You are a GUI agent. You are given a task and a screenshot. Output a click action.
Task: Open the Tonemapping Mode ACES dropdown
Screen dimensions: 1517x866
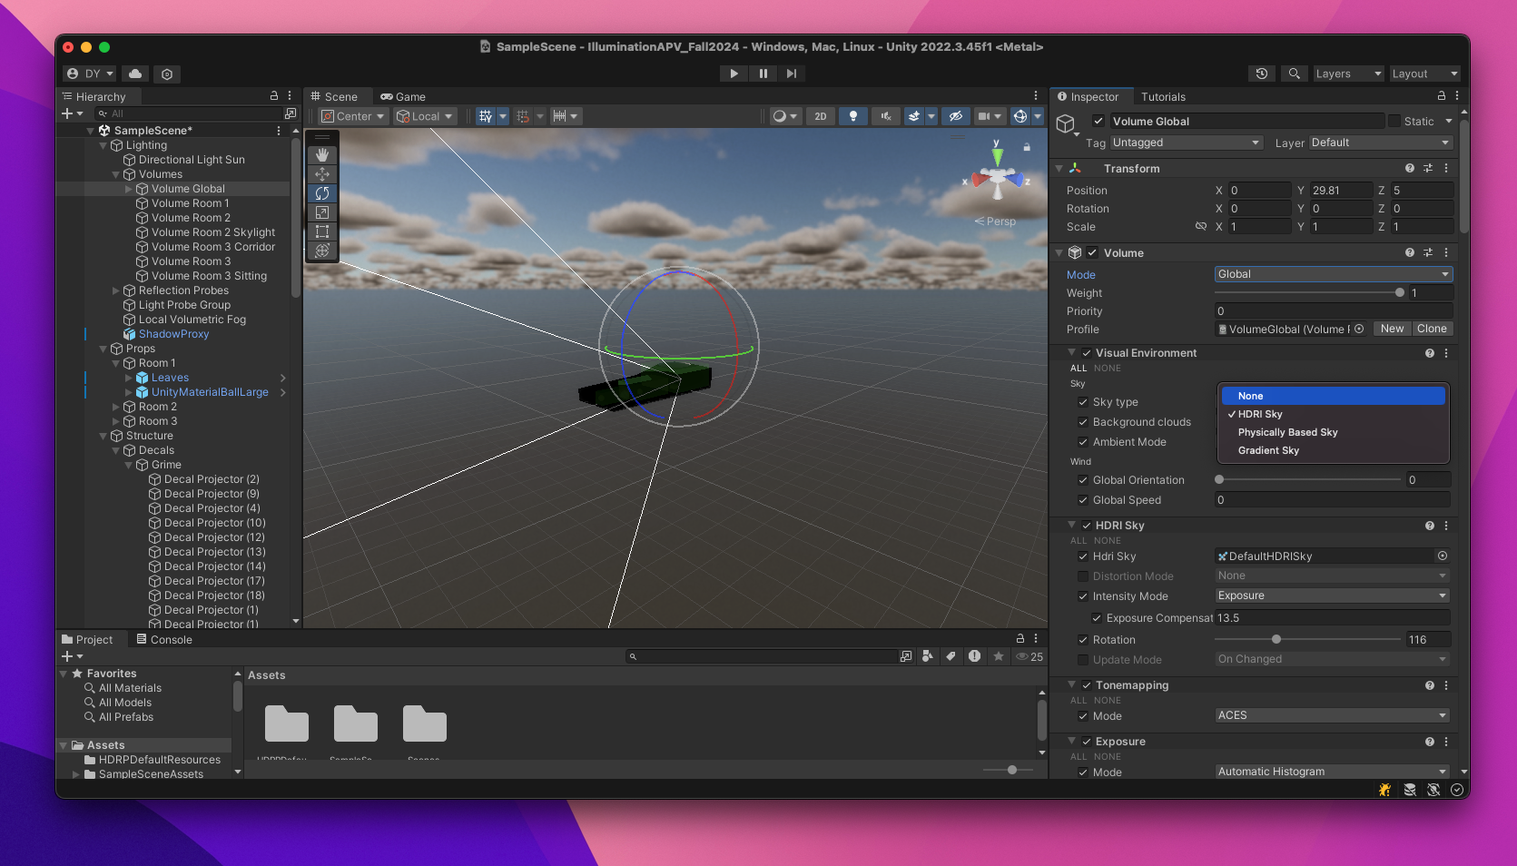(x=1332, y=715)
